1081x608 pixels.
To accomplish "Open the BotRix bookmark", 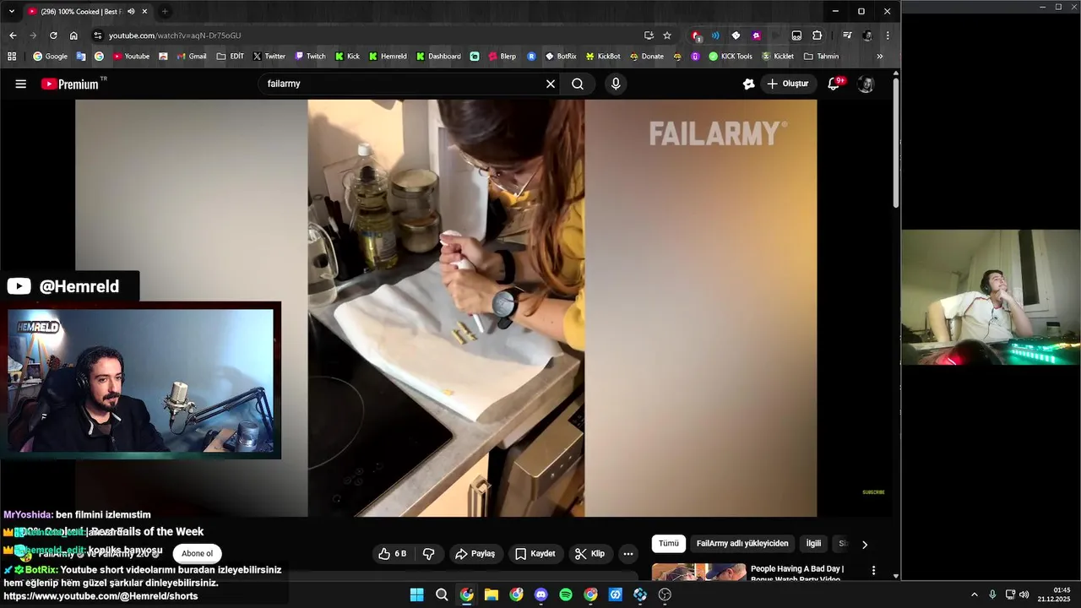I will (x=561, y=57).
